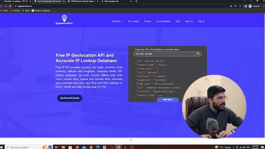
Task: Click the "currency": "Kenyan Shilling" line
Action: [x=155, y=91]
